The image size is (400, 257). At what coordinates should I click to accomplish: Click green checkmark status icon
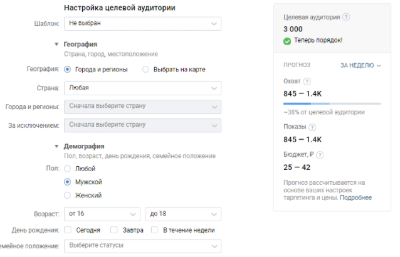coord(287,41)
